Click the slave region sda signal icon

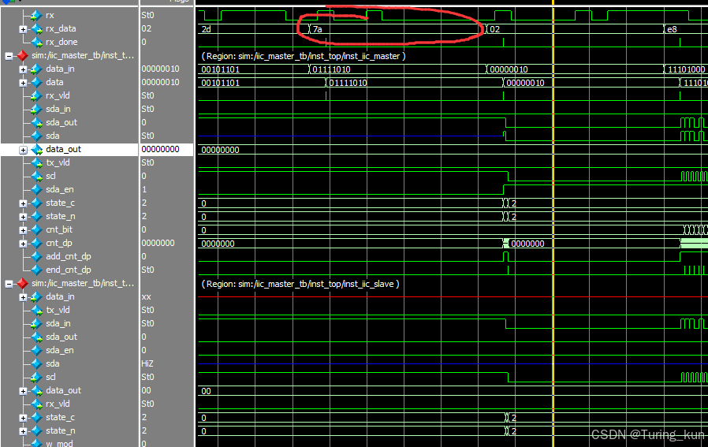pyautogui.click(x=36, y=364)
